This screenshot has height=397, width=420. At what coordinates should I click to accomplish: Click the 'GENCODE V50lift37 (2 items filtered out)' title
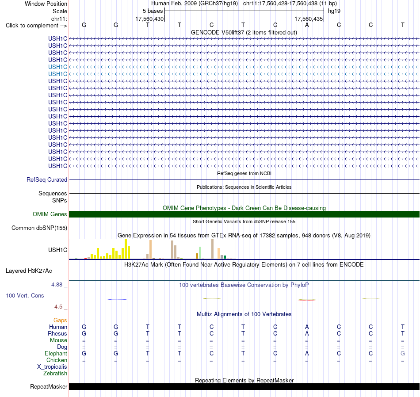[244, 33]
